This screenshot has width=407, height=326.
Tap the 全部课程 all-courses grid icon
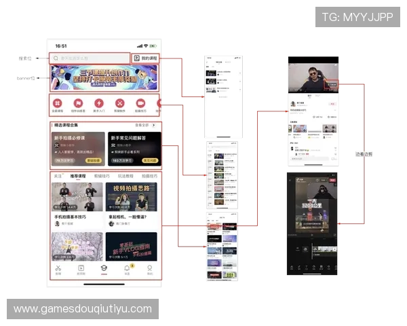coord(58,104)
